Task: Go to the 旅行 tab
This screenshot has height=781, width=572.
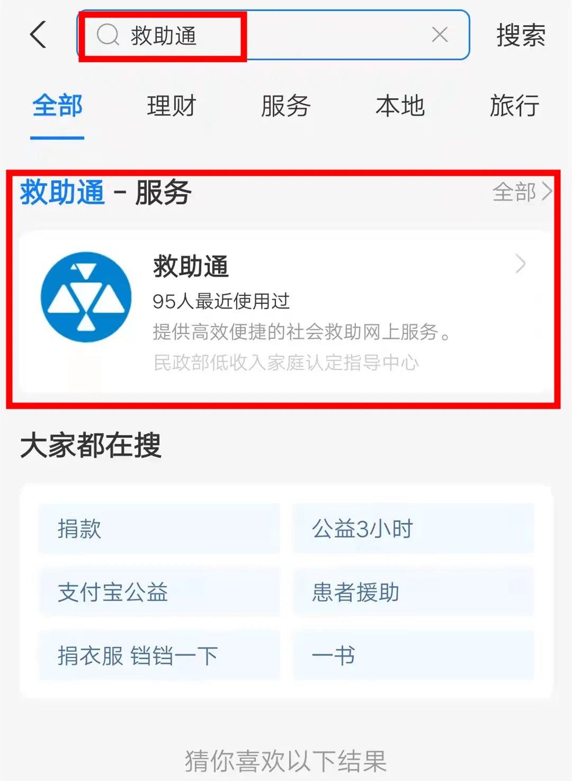Action: click(515, 106)
